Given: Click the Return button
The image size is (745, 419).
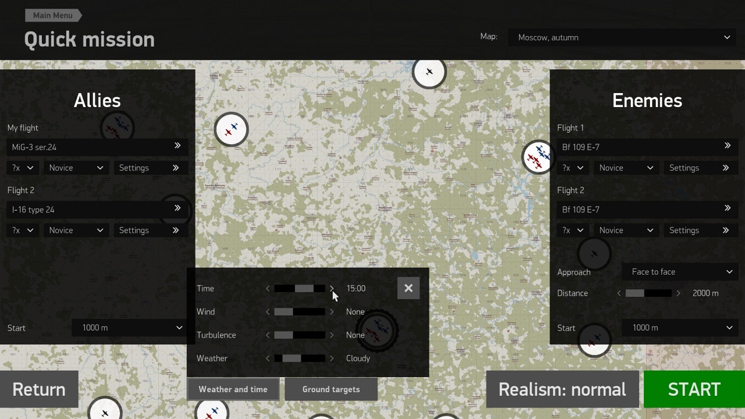Looking at the screenshot, I should (x=39, y=389).
